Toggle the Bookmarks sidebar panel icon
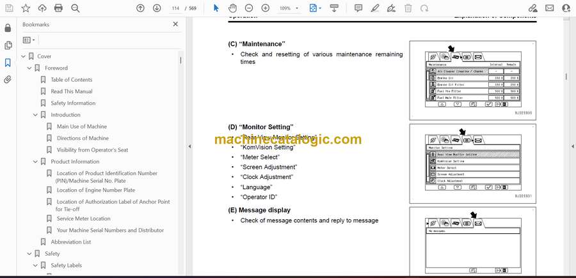 [x=8, y=63]
